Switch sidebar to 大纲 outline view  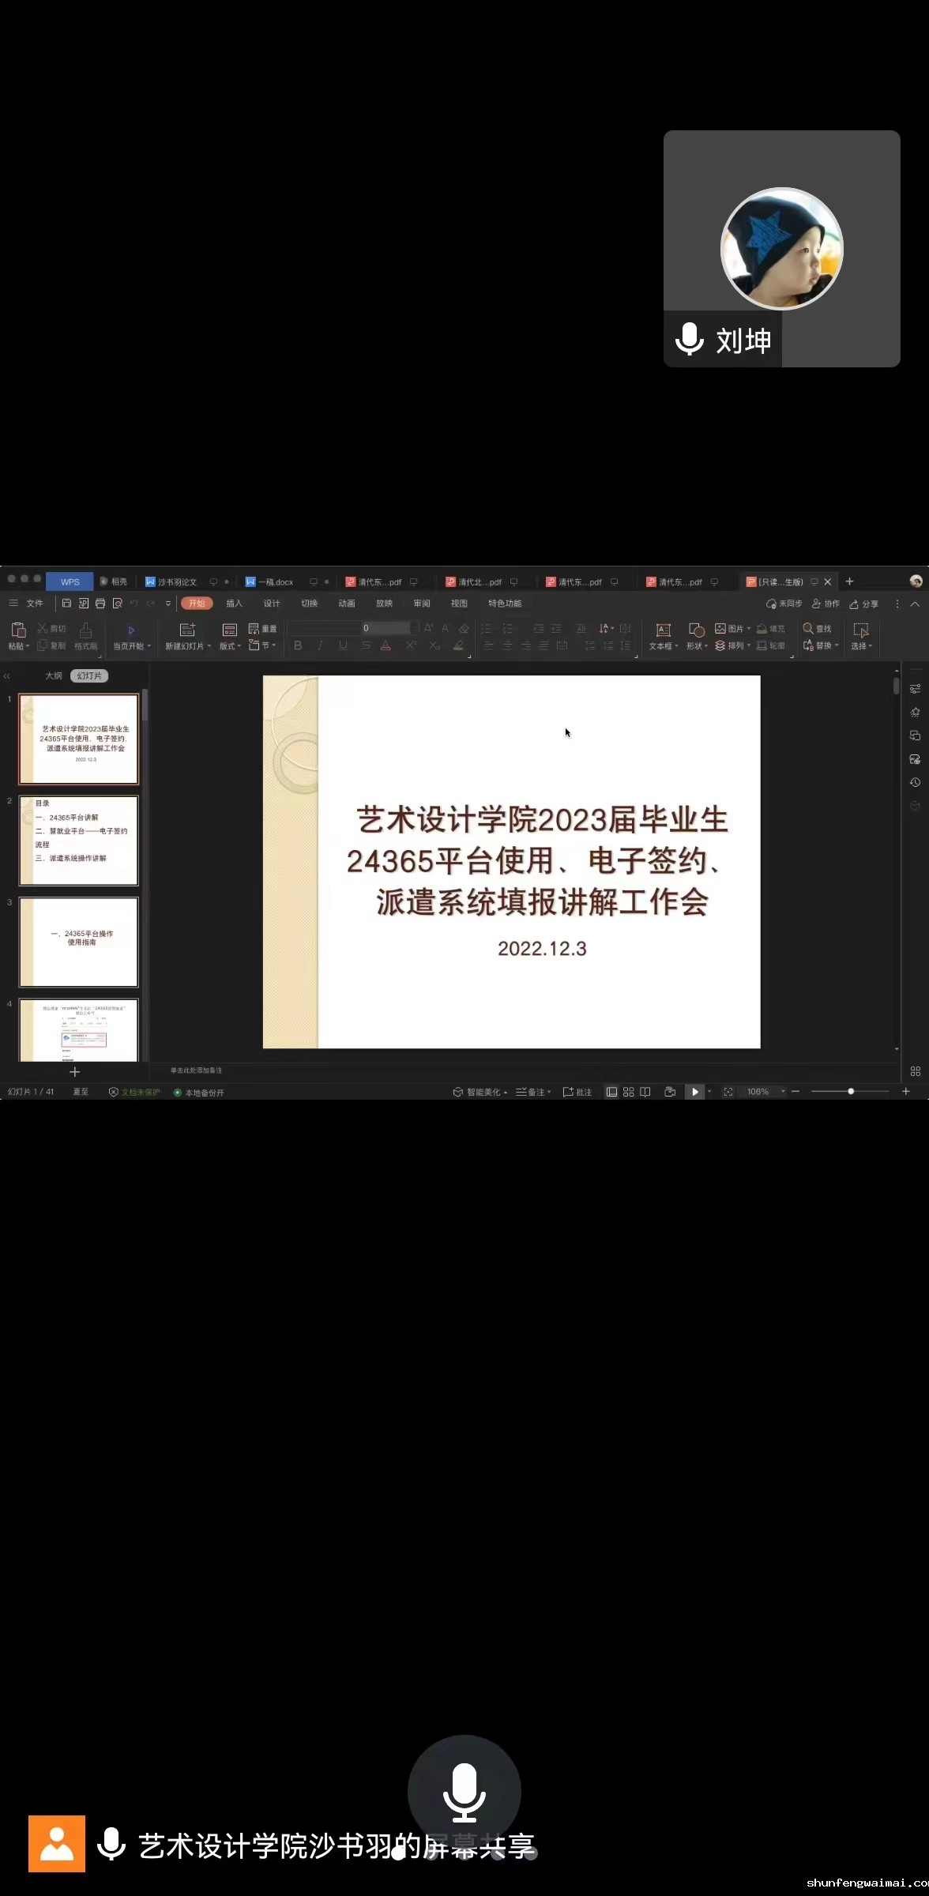53,676
